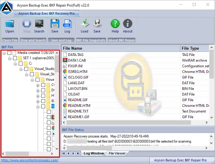Check the Visual_St second-level folder checkbox

point(32,74)
